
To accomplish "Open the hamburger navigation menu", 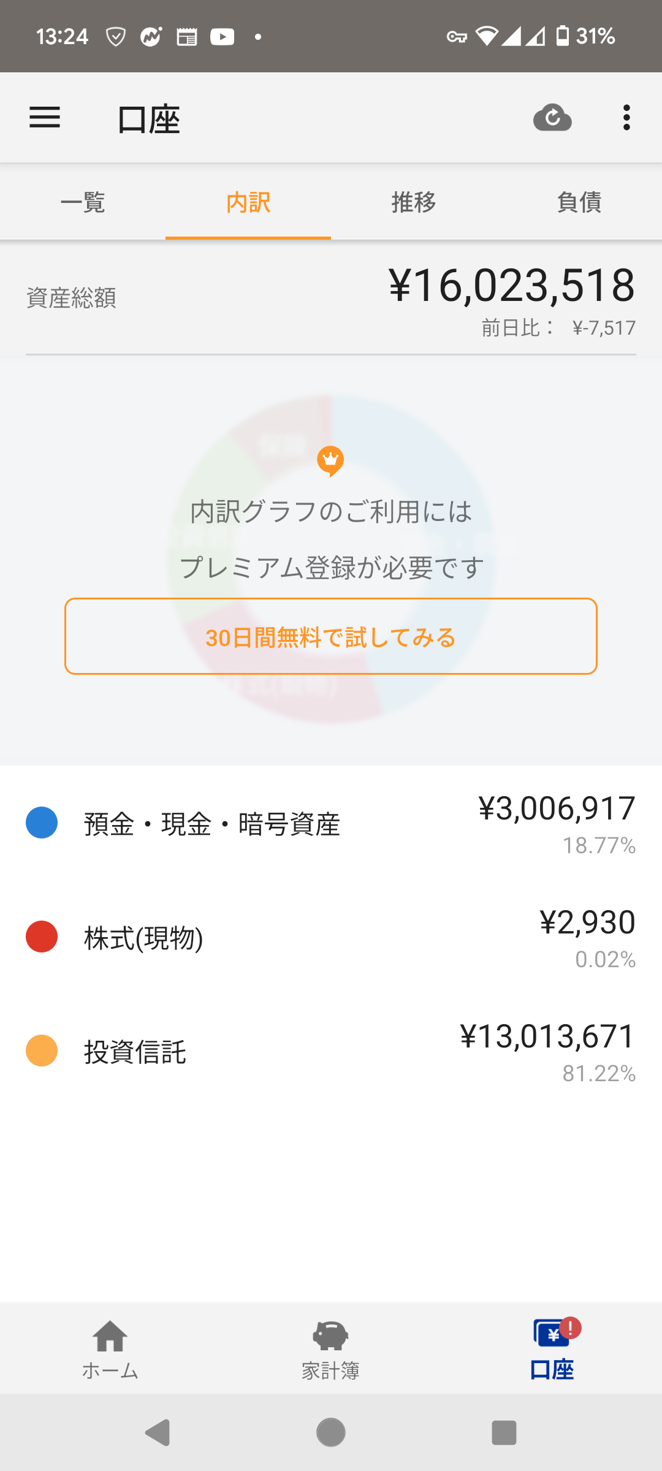I will (x=45, y=118).
